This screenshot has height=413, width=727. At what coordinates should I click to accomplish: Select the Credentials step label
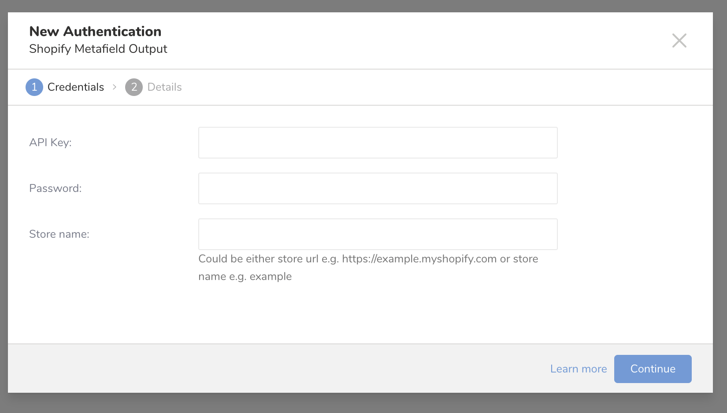[x=76, y=87]
